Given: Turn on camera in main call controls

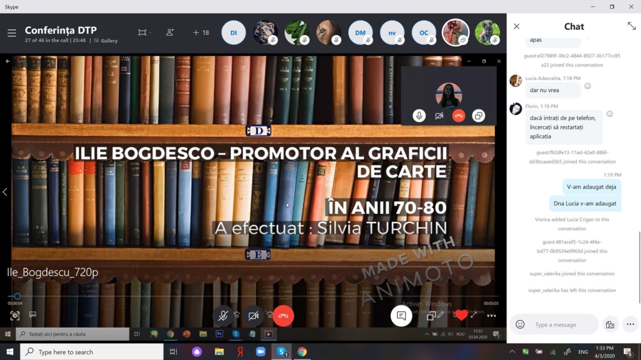Looking at the screenshot, I should (253, 316).
